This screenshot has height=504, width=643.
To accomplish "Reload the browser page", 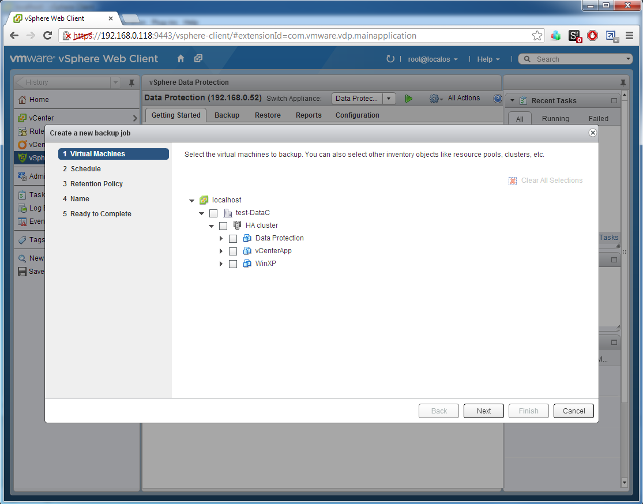I will point(47,36).
